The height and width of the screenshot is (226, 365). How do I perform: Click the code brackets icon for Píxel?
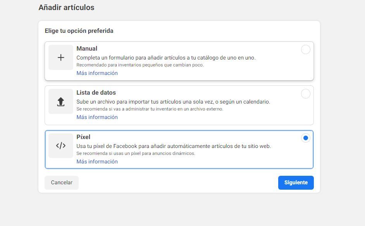click(x=61, y=146)
